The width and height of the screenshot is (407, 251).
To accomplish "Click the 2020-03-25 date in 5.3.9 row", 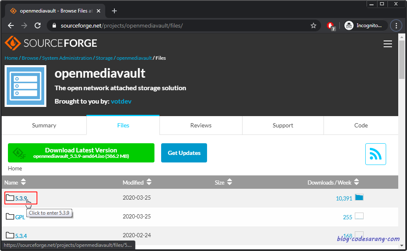I will [137, 198].
